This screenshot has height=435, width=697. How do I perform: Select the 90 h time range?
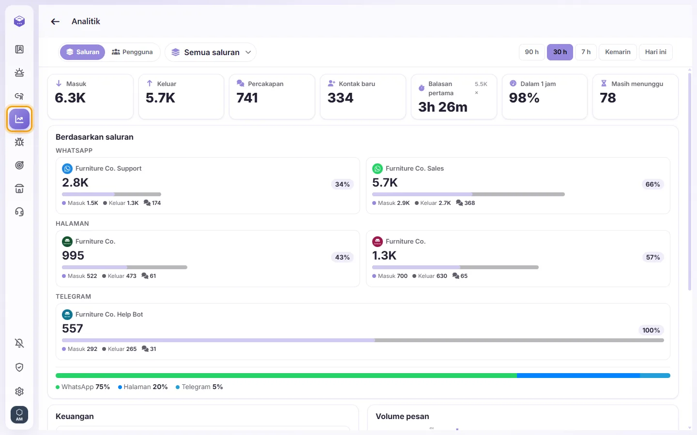point(532,52)
